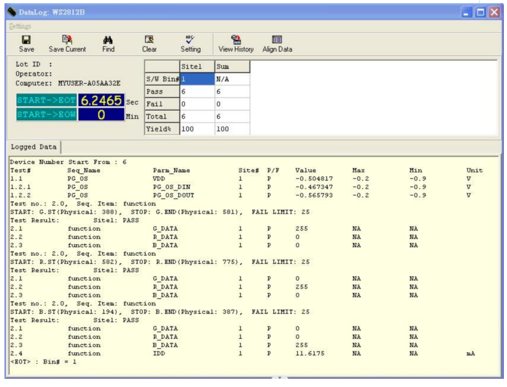
Task: Open the Settings menu
Action: click(x=20, y=26)
